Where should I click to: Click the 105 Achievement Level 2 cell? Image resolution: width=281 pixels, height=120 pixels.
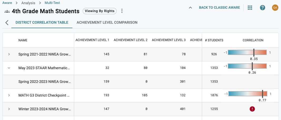pos(144,95)
